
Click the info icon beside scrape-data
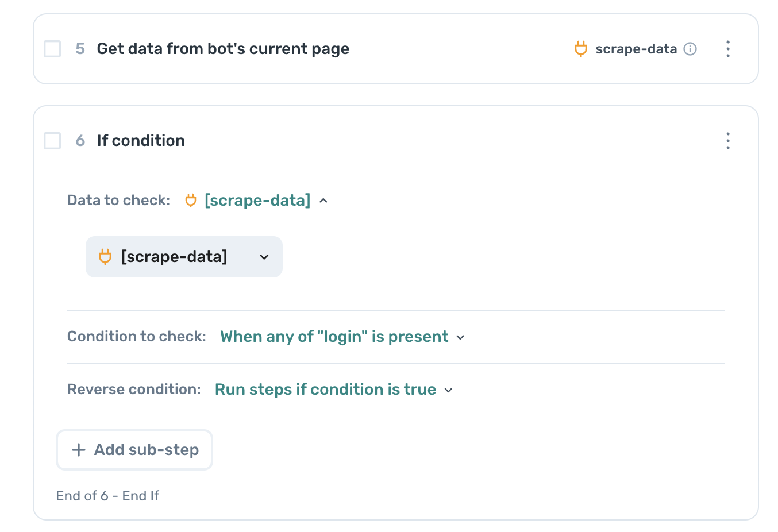click(690, 49)
